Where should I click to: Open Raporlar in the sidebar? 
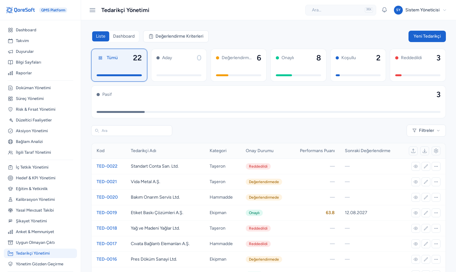(40, 73)
